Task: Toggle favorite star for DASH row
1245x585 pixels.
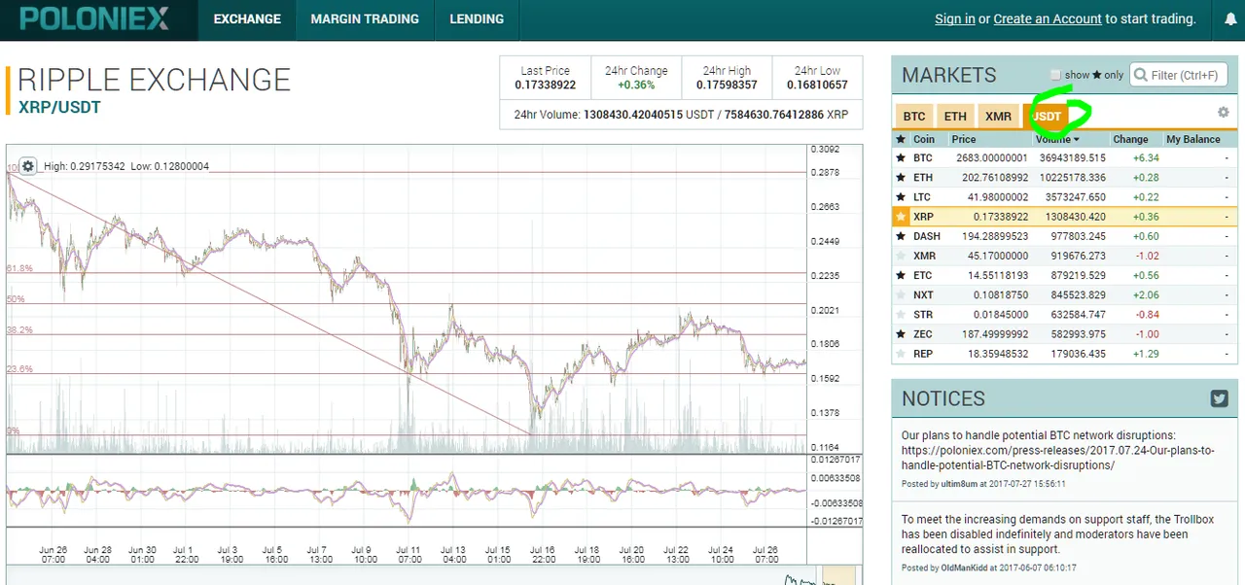Action: click(901, 236)
